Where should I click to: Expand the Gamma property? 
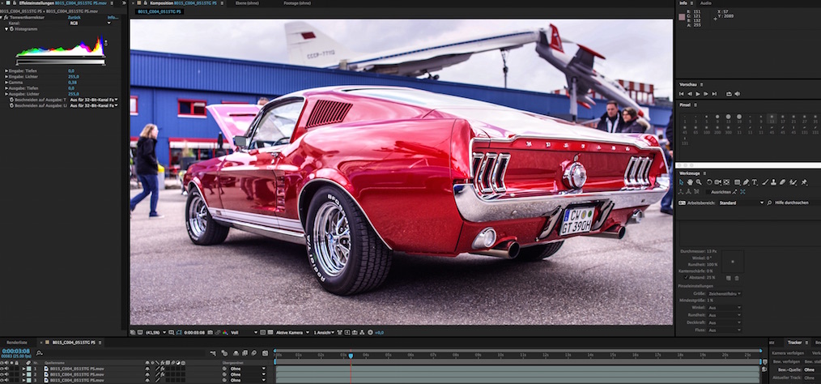point(6,83)
